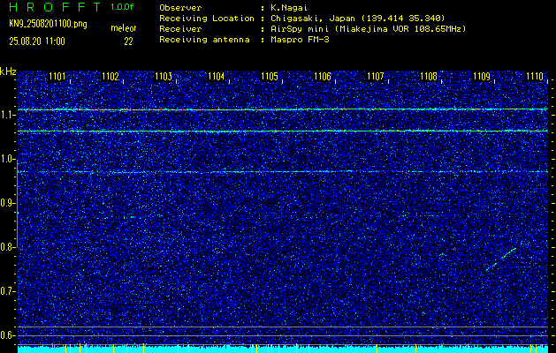Click the kHz axis unit label

pyautogui.click(x=8, y=71)
